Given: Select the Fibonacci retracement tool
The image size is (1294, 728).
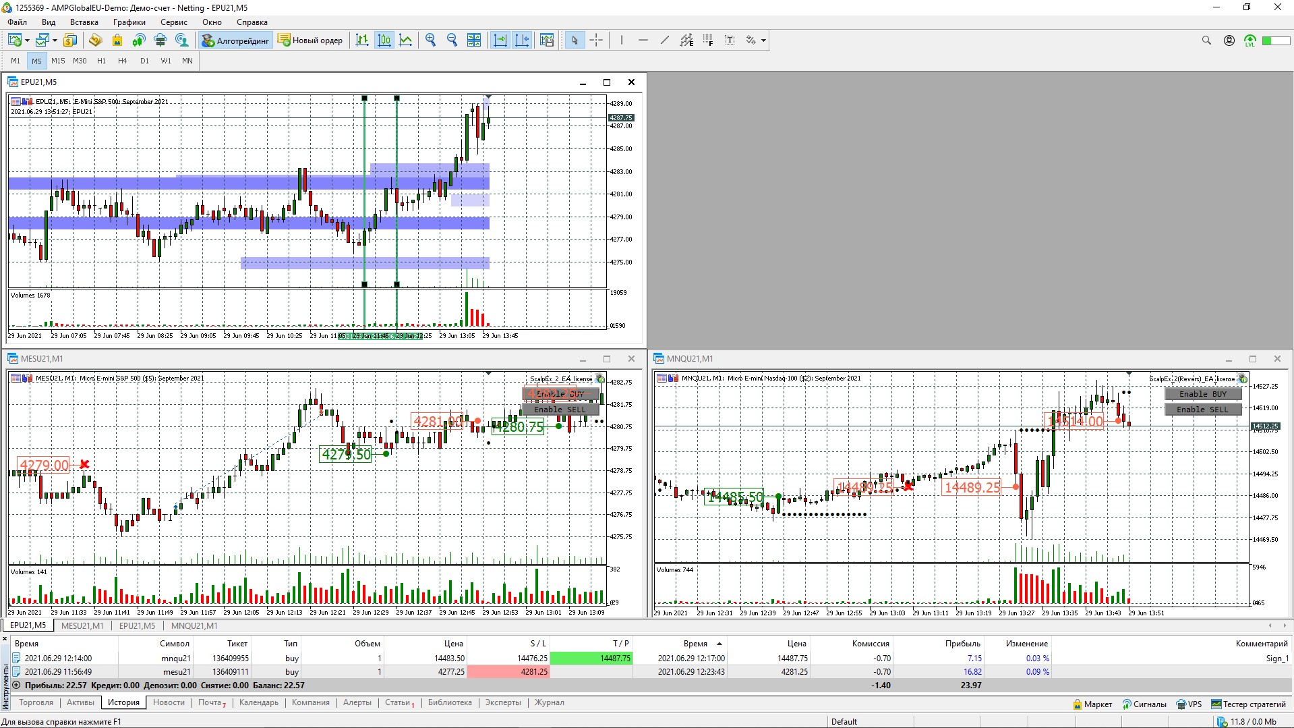Looking at the screenshot, I should pos(708,40).
